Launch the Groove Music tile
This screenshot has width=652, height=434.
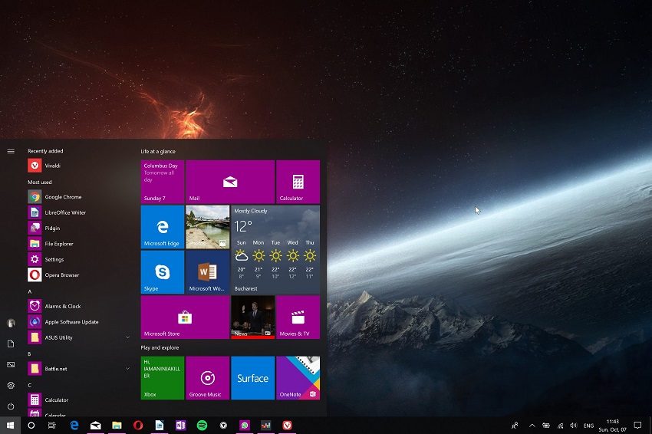(x=207, y=377)
